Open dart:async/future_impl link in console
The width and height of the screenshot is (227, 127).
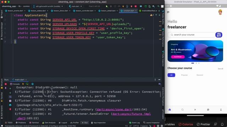[x=132, y=114]
